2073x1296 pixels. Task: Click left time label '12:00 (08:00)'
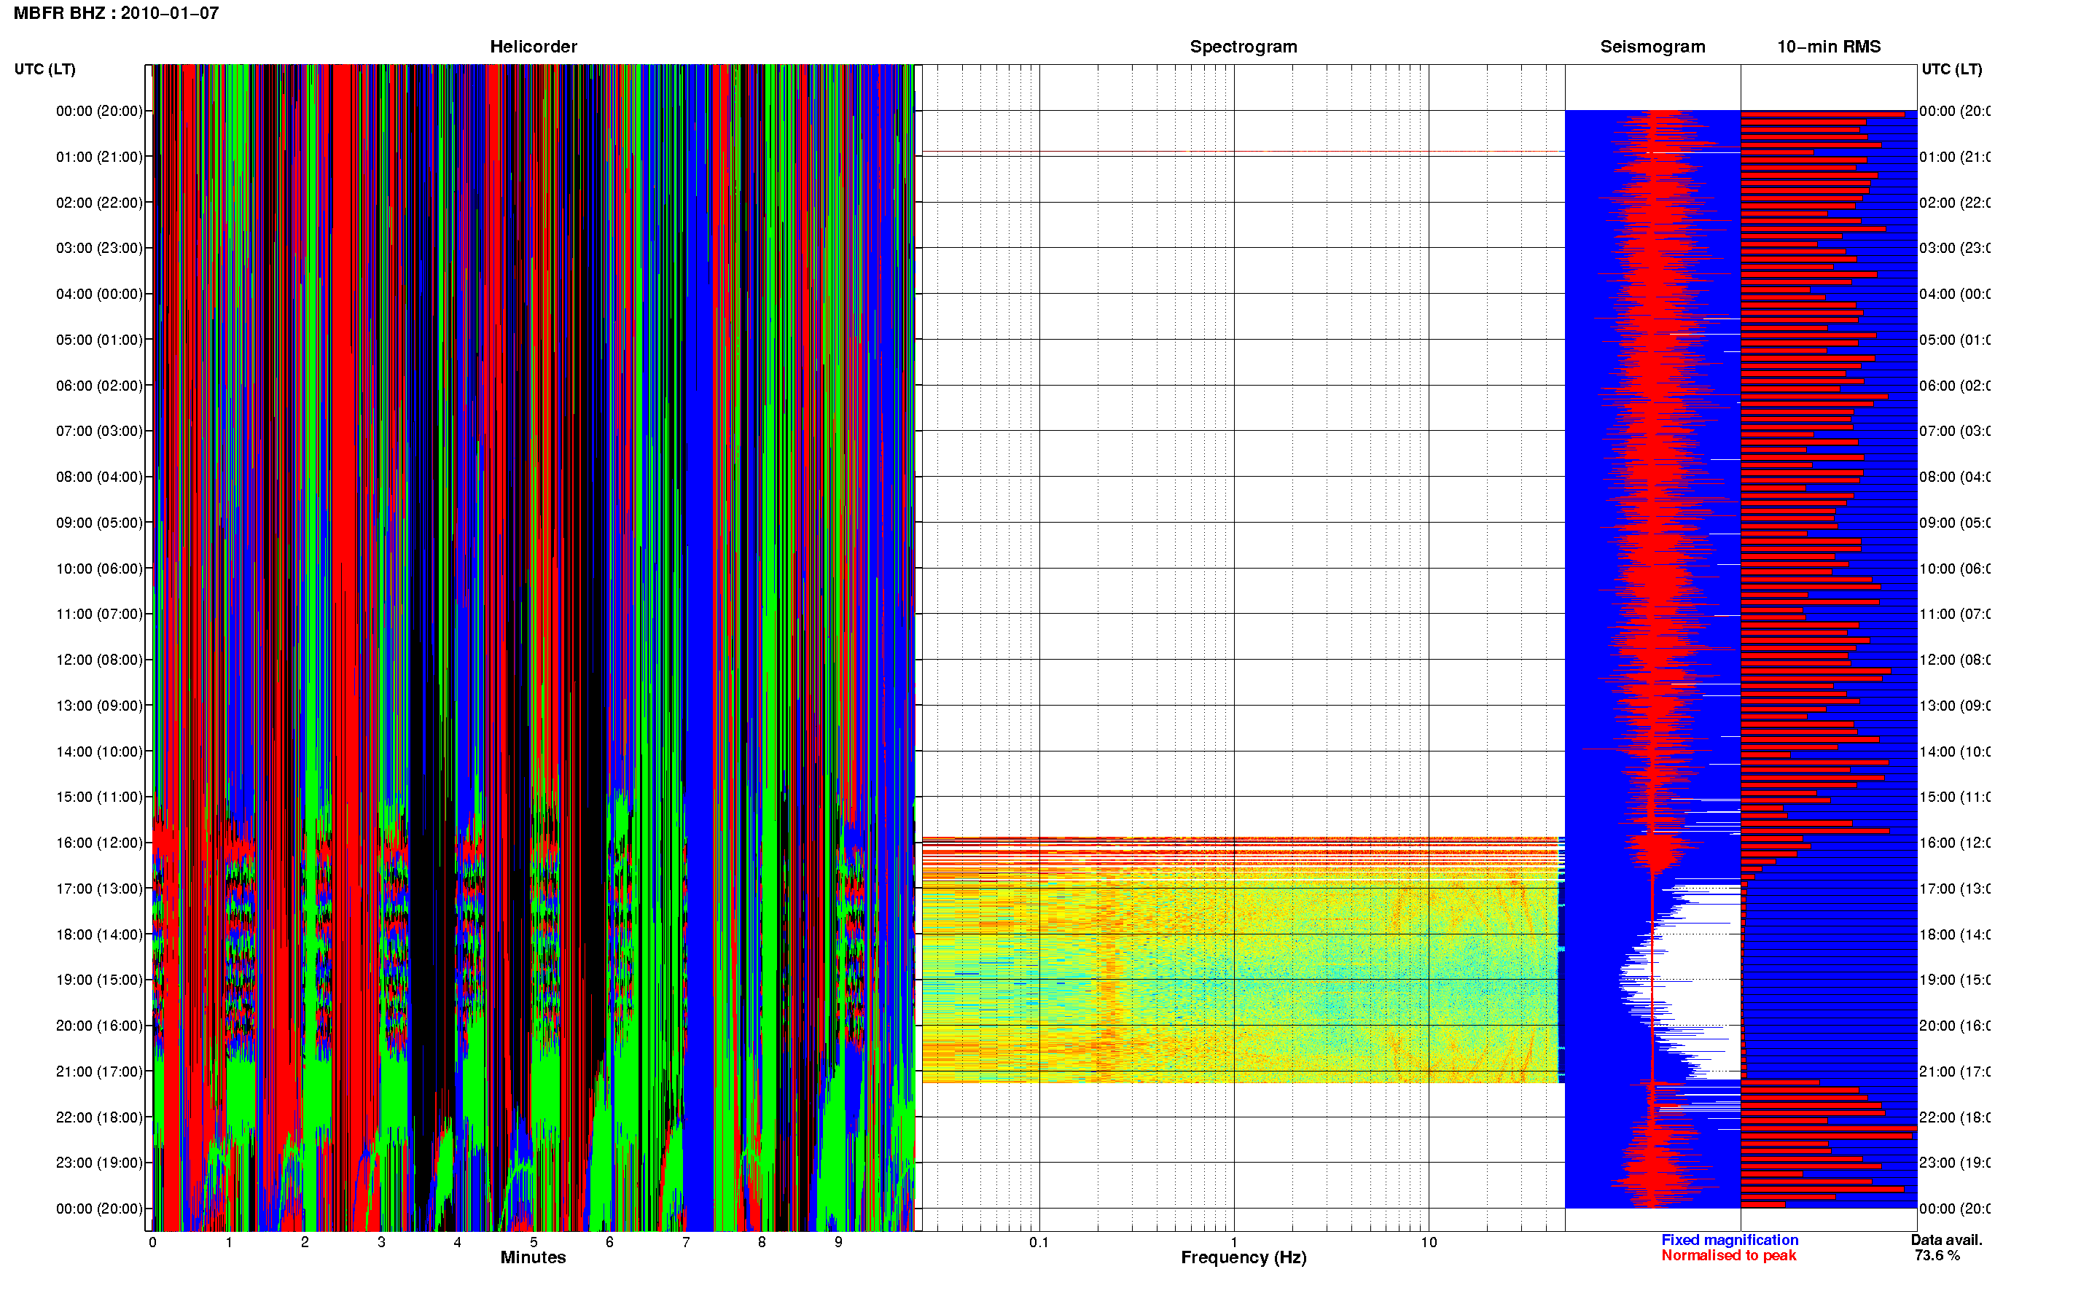99,660
